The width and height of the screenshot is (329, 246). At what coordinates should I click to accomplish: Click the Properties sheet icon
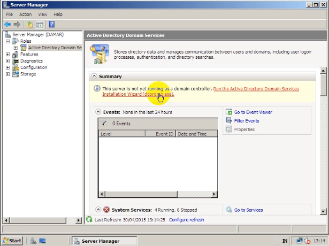click(x=229, y=129)
